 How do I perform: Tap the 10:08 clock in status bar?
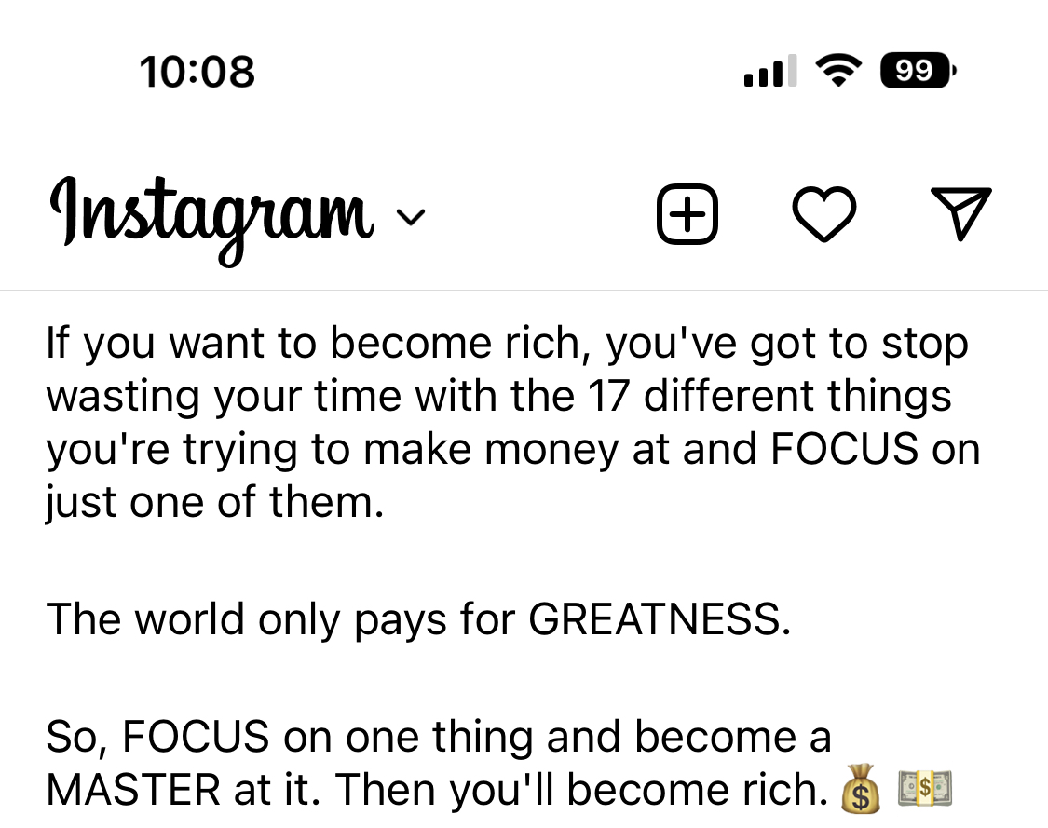[197, 72]
